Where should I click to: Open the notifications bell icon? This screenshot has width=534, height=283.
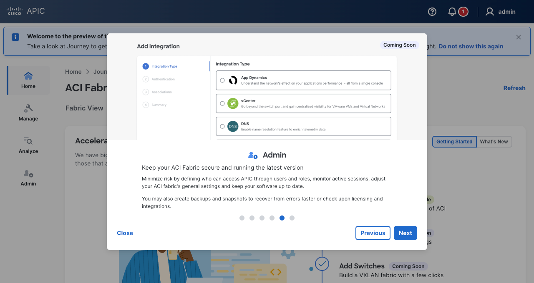click(452, 12)
